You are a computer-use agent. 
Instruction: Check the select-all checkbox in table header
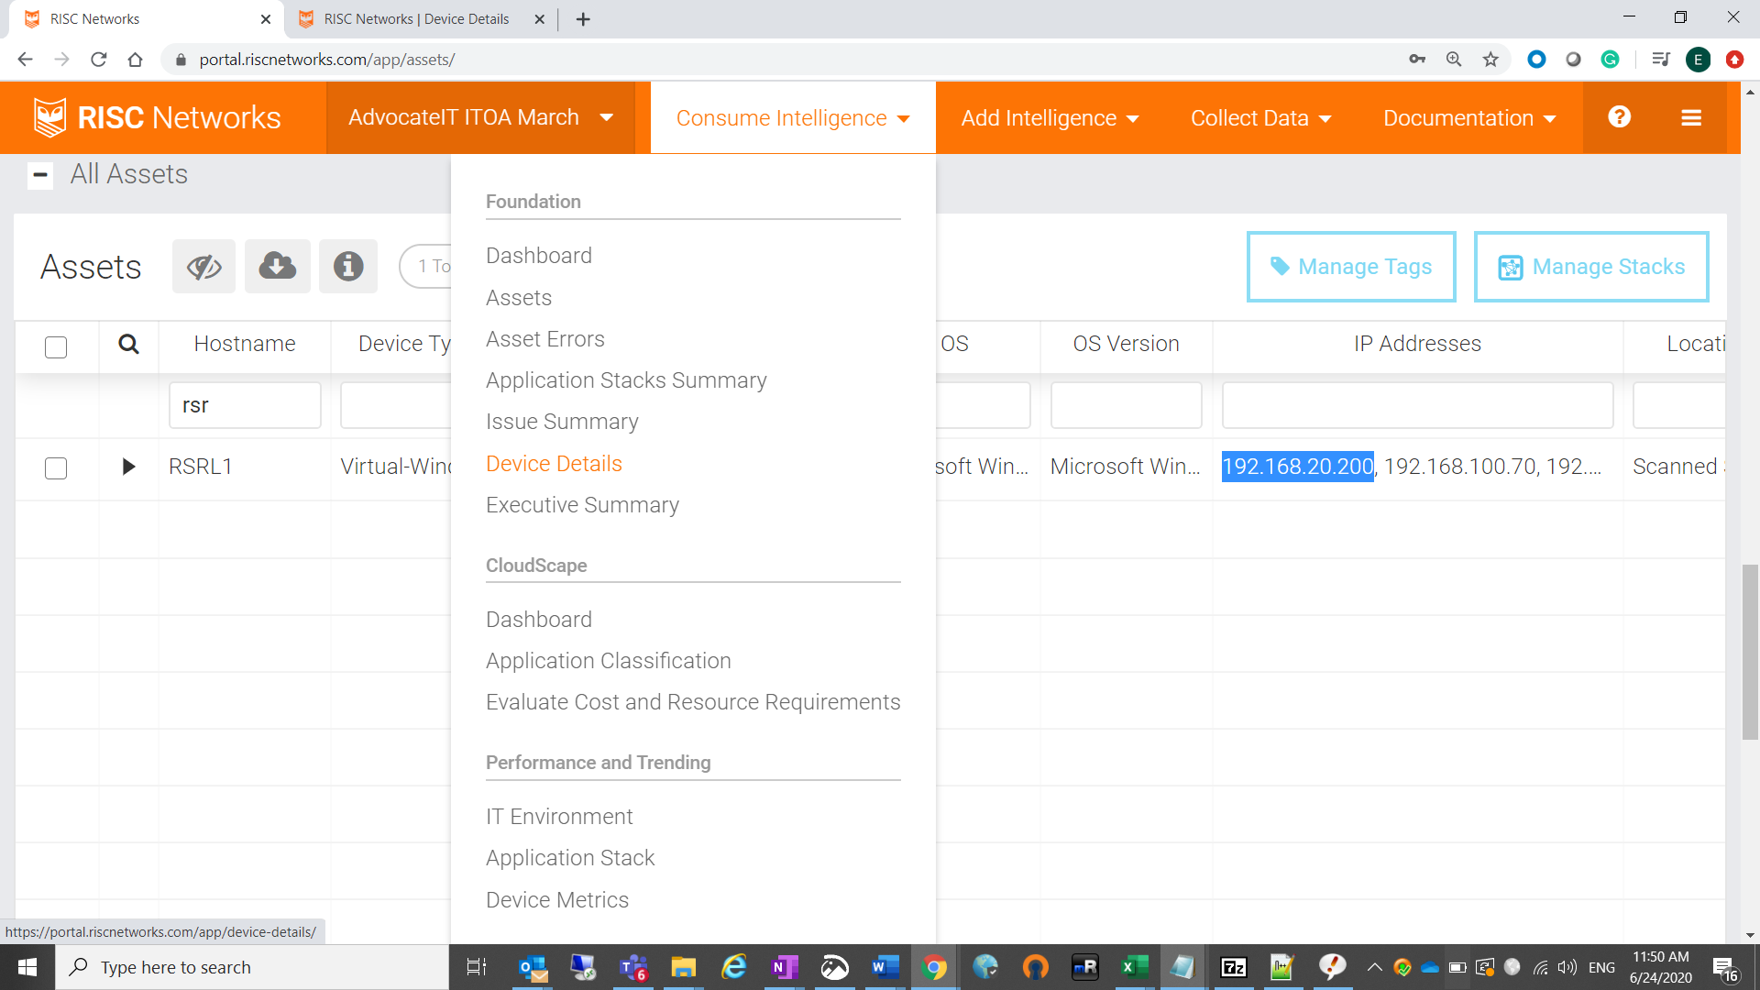[x=56, y=347]
